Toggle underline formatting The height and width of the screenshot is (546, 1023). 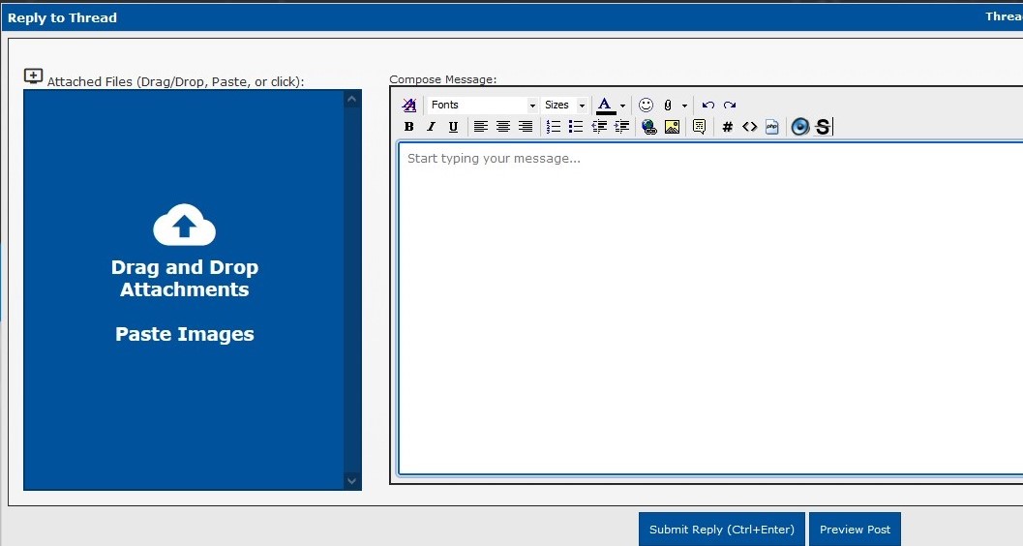click(453, 127)
